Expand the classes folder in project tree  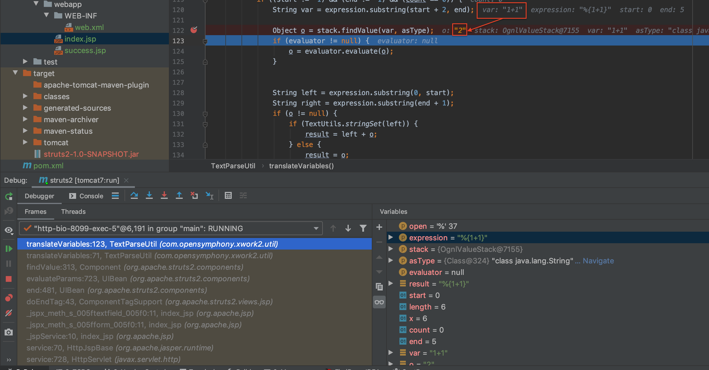pyautogui.click(x=25, y=96)
